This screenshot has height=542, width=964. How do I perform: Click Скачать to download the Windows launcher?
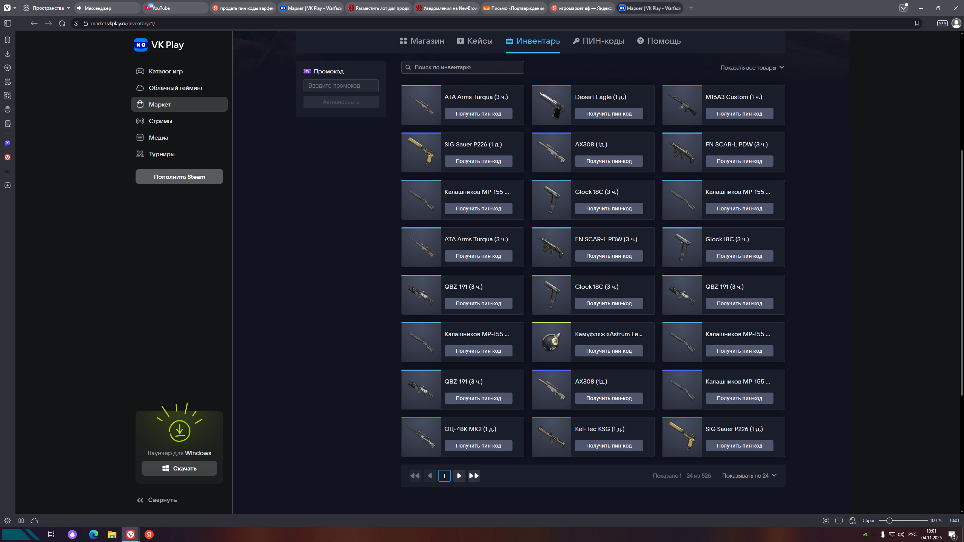179,468
